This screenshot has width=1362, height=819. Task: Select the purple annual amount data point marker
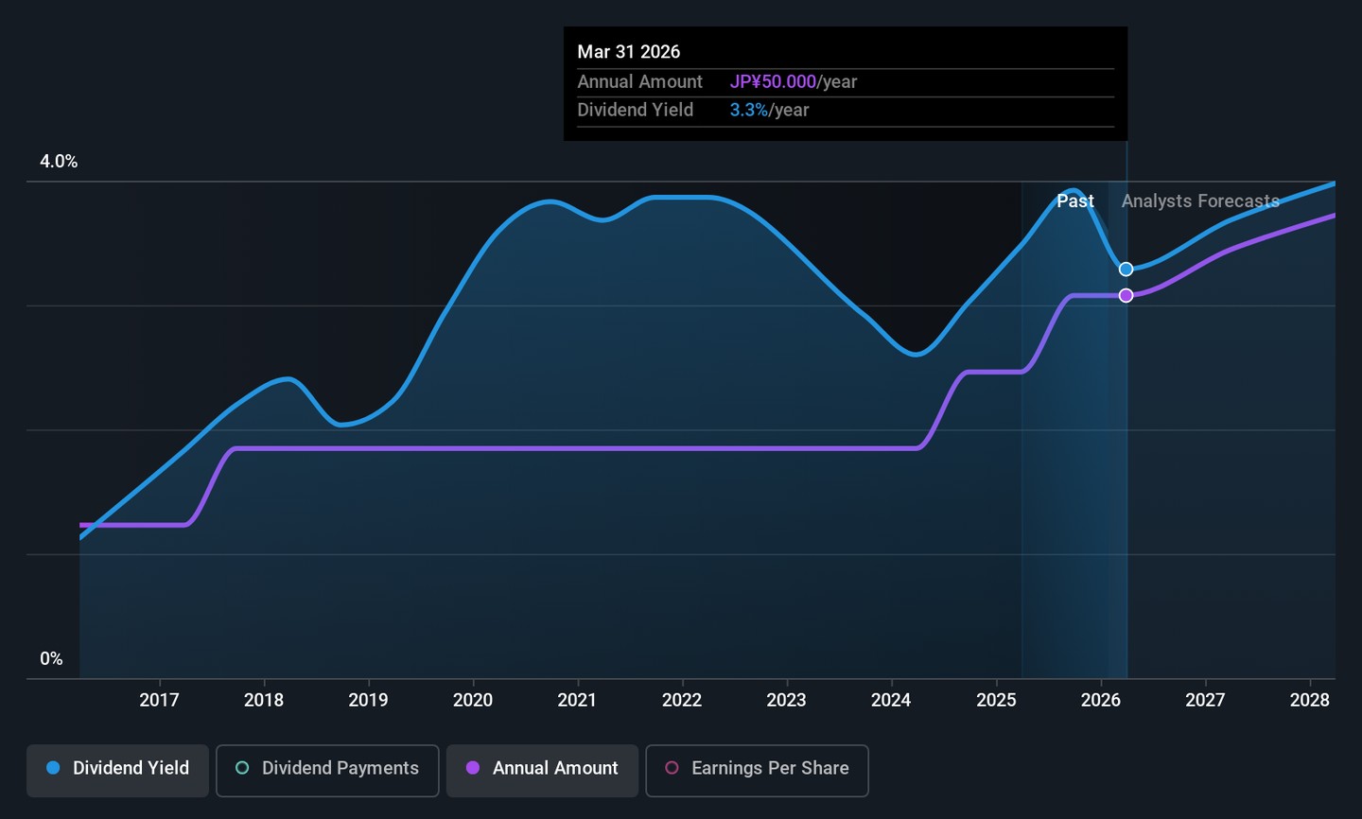tap(1126, 296)
